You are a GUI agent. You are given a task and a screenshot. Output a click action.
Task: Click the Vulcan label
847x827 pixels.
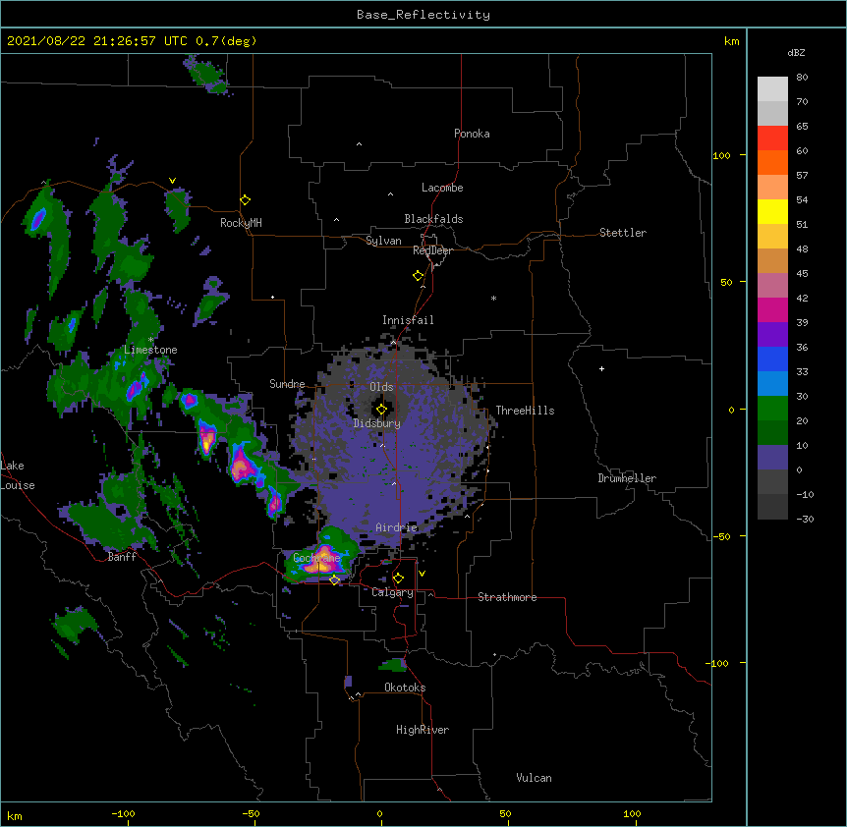coord(534,778)
